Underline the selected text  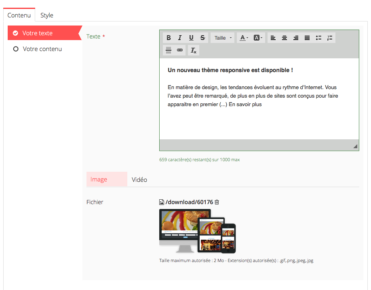point(191,38)
